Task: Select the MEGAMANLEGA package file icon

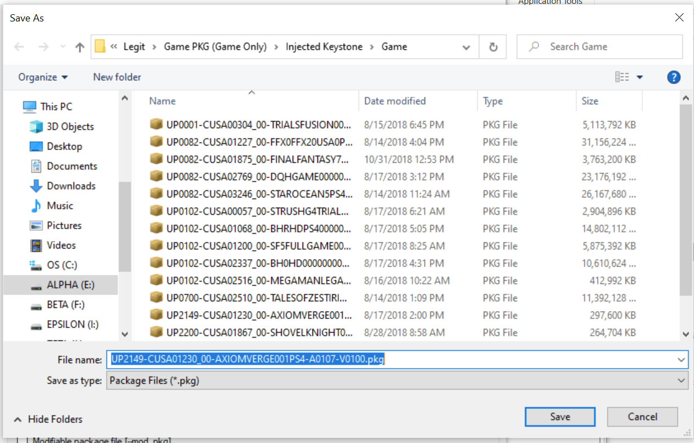Action: [156, 280]
